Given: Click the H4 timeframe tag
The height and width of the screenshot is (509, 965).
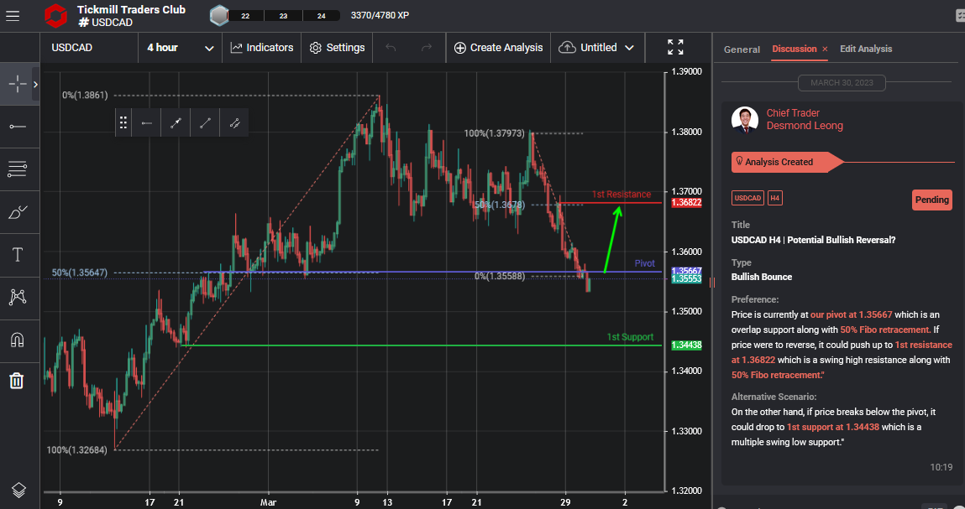Looking at the screenshot, I should 775,198.
